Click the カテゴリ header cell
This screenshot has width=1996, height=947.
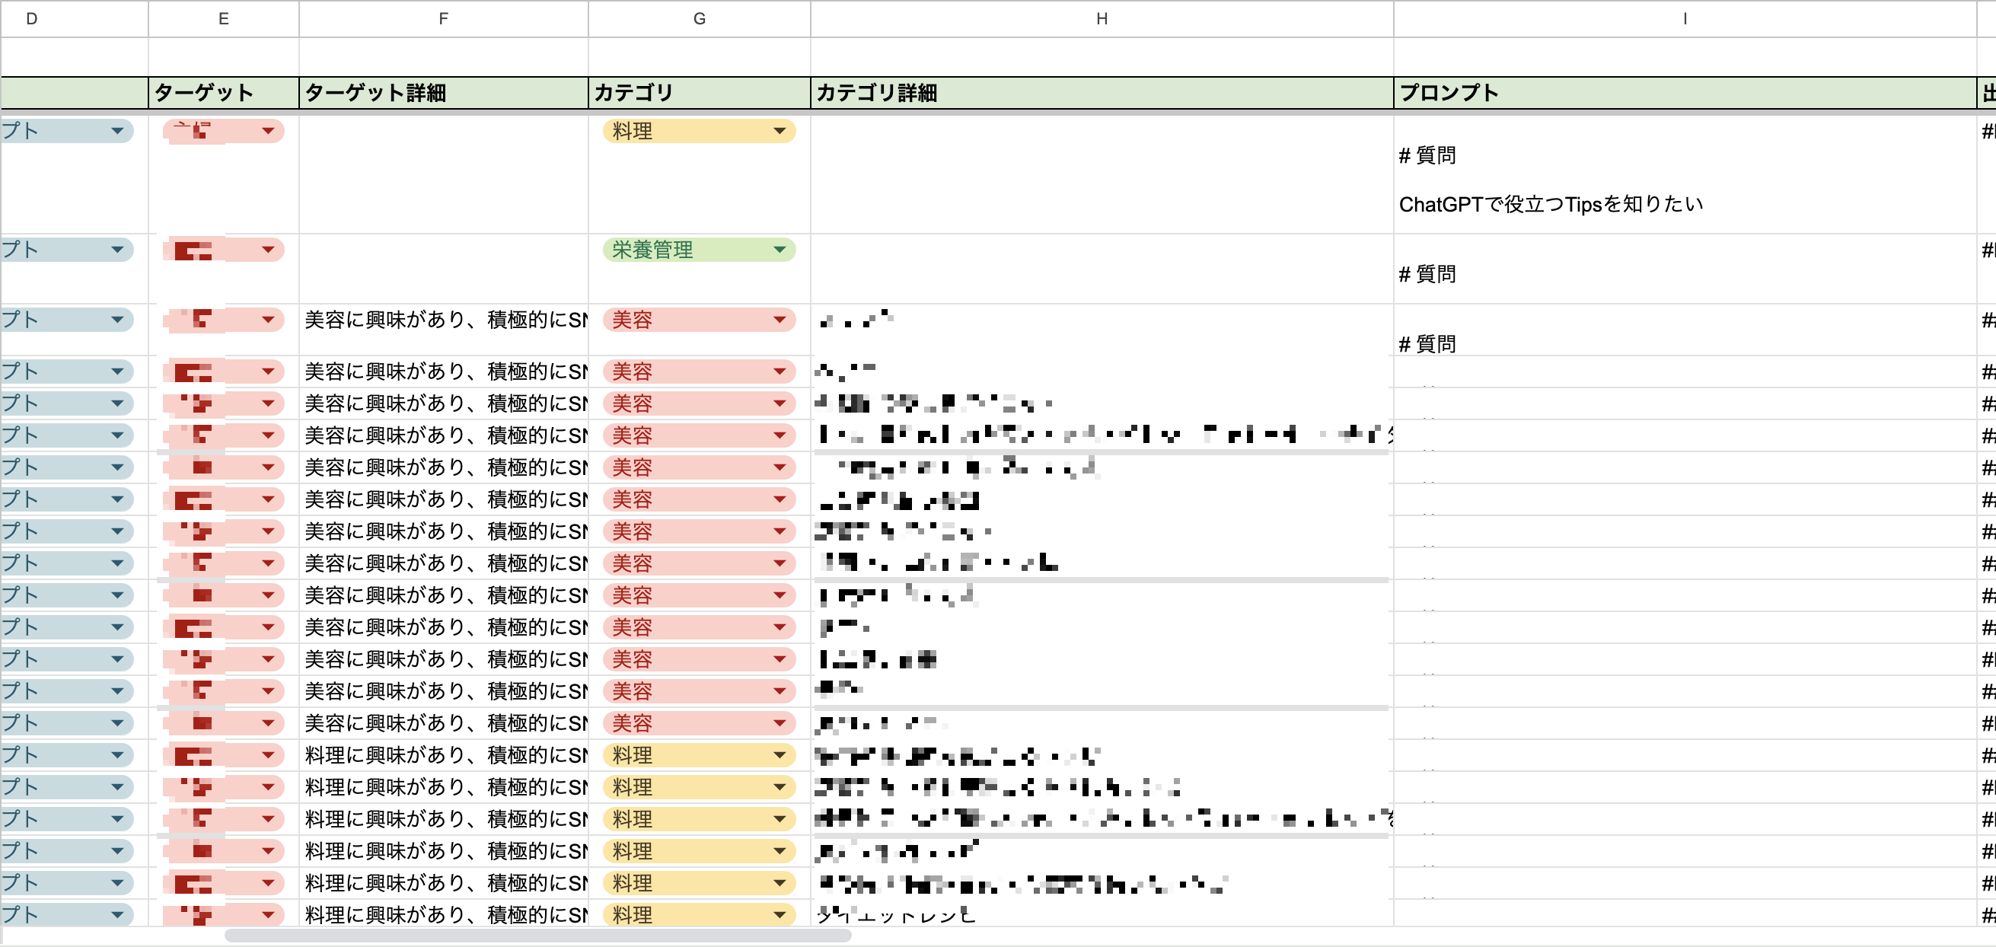[699, 93]
